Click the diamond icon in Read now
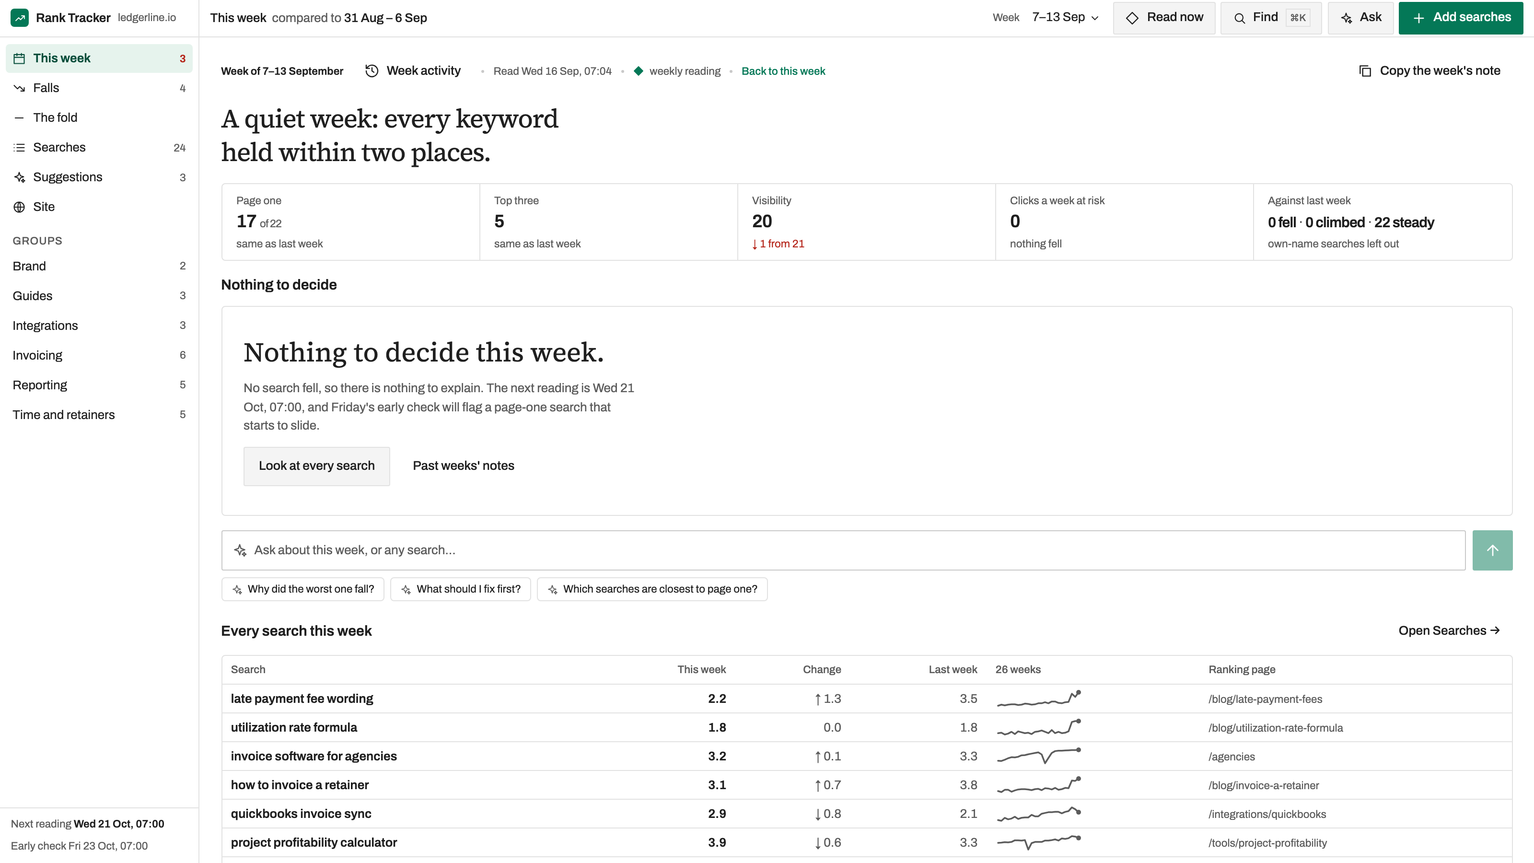Screen dimensions: 1534x863 1132,18
